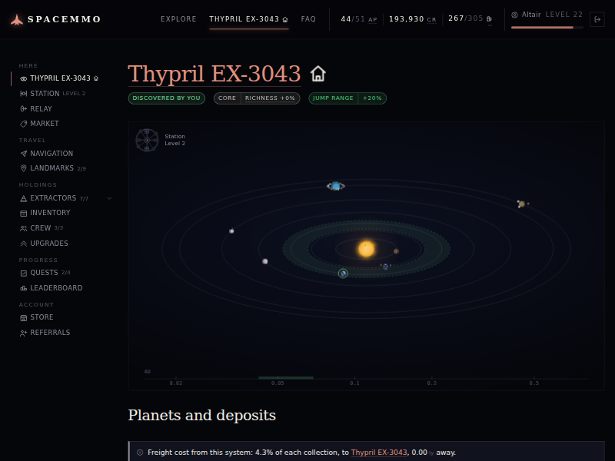
Task: Follow Thypril EX-3043 link in freight notice
Action: tap(379, 453)
